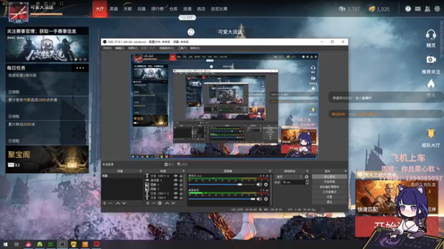The image size is (444, 249).
Task: Open 聚宝阁 treasure banner
Action: click(47, 159)
